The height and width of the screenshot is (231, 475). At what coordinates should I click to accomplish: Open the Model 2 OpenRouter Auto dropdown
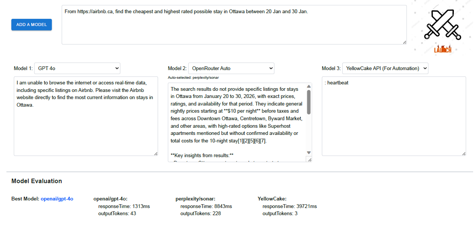(231, 68)
